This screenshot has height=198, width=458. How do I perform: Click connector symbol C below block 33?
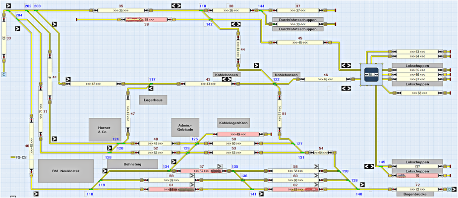(x=4, y=75)
